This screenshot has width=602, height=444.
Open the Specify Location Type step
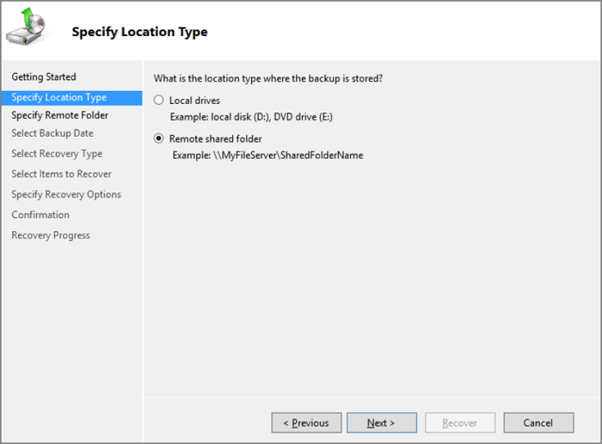click(x=59, y=97)
